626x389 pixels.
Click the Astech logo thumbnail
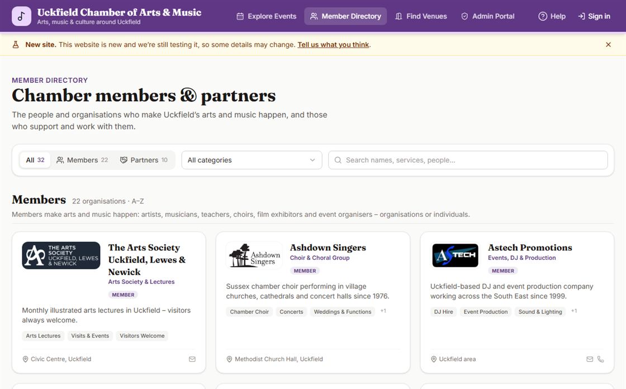tap(455, 255)
